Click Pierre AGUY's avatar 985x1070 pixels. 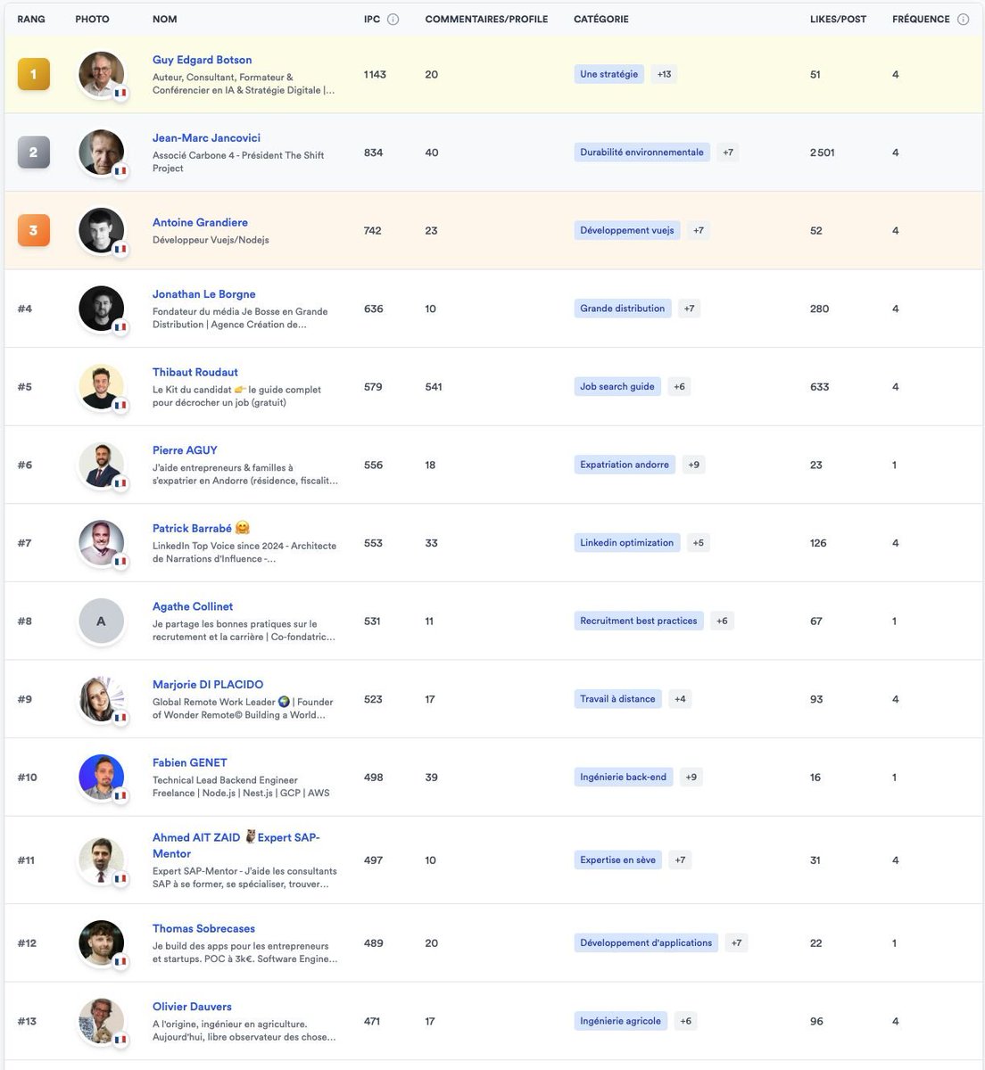pyautogui.click(x=101, y=465)
